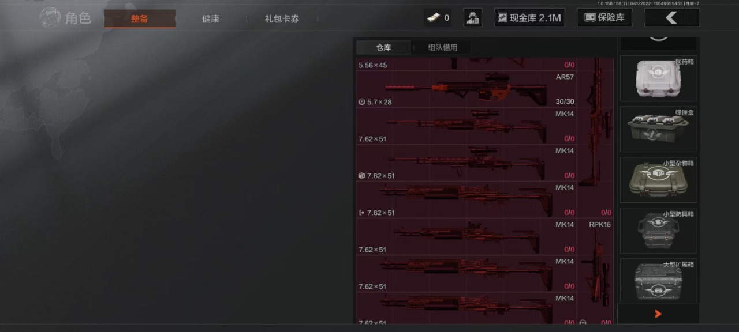Image resolution: width=739 pixels, height=332 pixels.
Task: Select the AR57 weapon in inventory
Action: (x=466, y=89)
